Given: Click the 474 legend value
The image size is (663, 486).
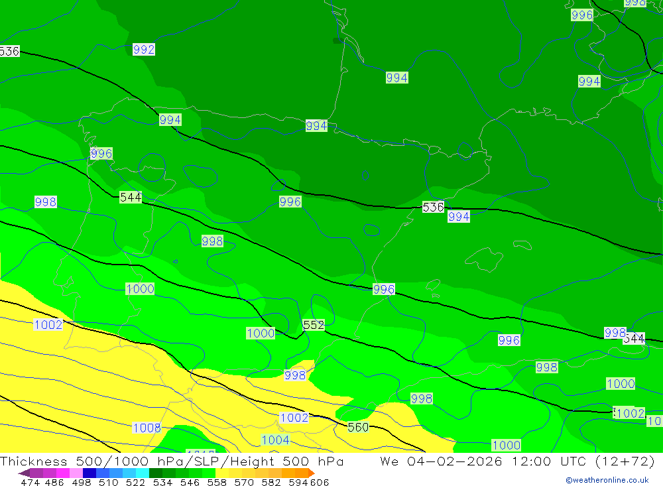Looking at the screenshot, I should (30, 482).
